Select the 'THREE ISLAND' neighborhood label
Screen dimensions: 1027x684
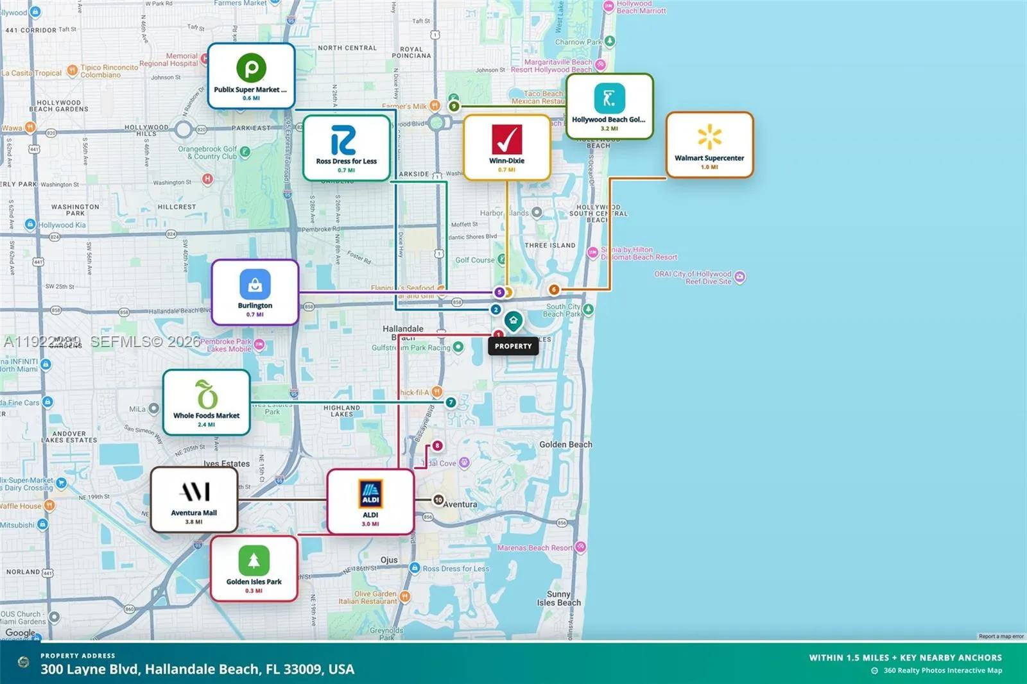[x=550, y=245]
